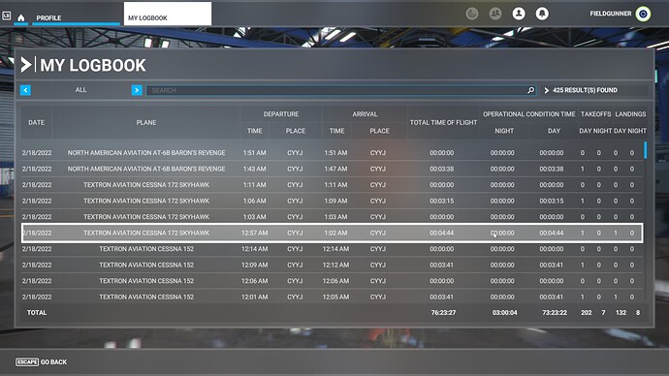The image size is (669, 376).
Task: Open the user profile icon
Action: pos(519,14)
